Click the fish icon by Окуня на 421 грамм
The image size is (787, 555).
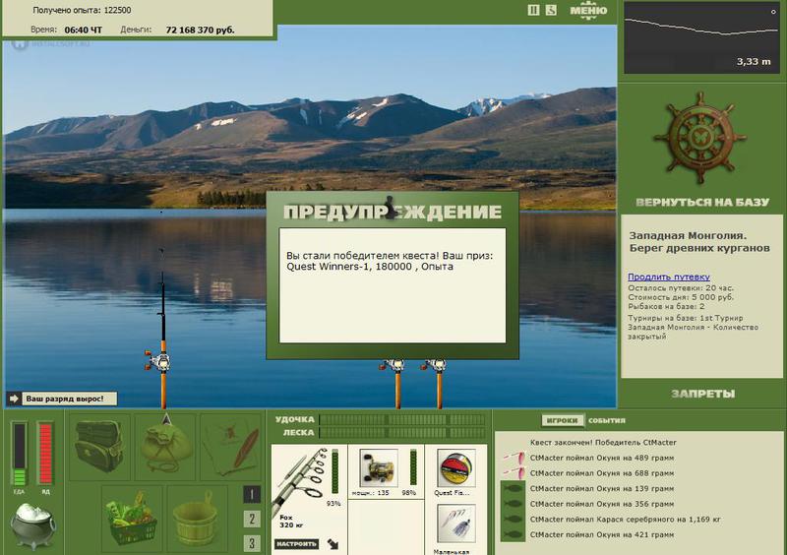click(513, 534)
